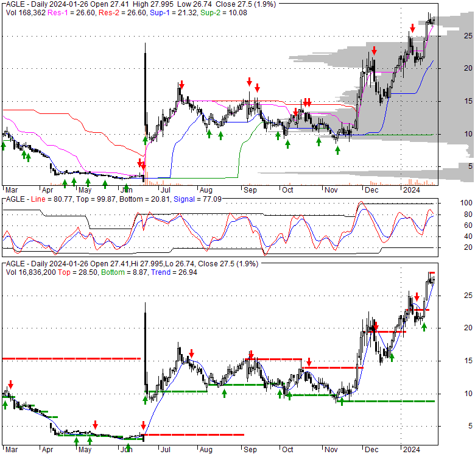475x454 pixels.
Task: Select the Apr label on top chart time axis
Action: tap(47, 190)
